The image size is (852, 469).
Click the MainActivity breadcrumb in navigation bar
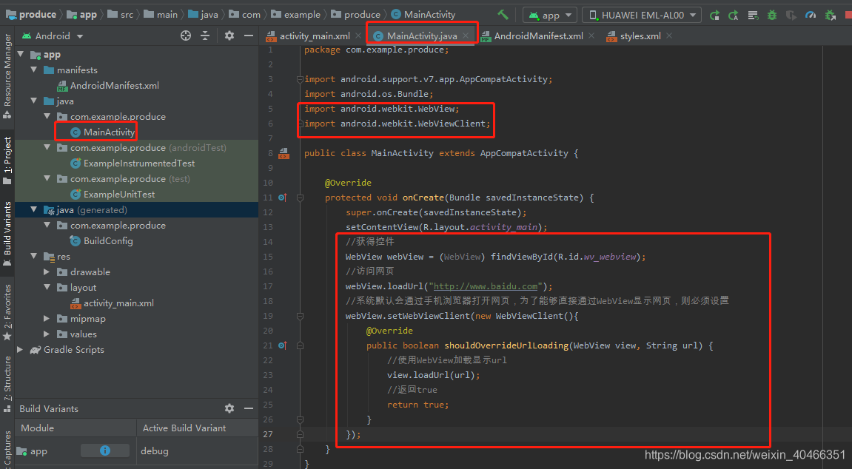423,15
